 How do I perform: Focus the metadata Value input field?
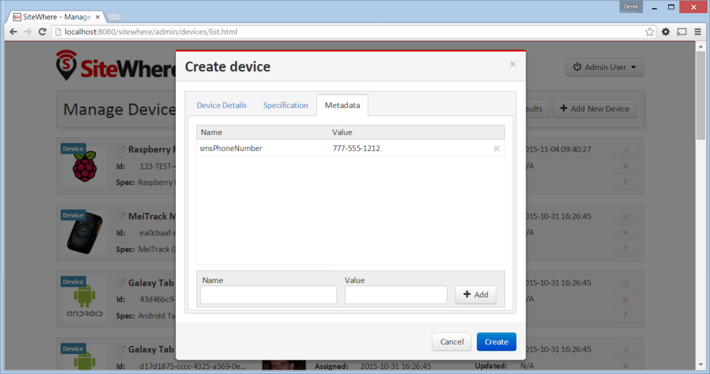pyautogui.click(x=396, y=295)
